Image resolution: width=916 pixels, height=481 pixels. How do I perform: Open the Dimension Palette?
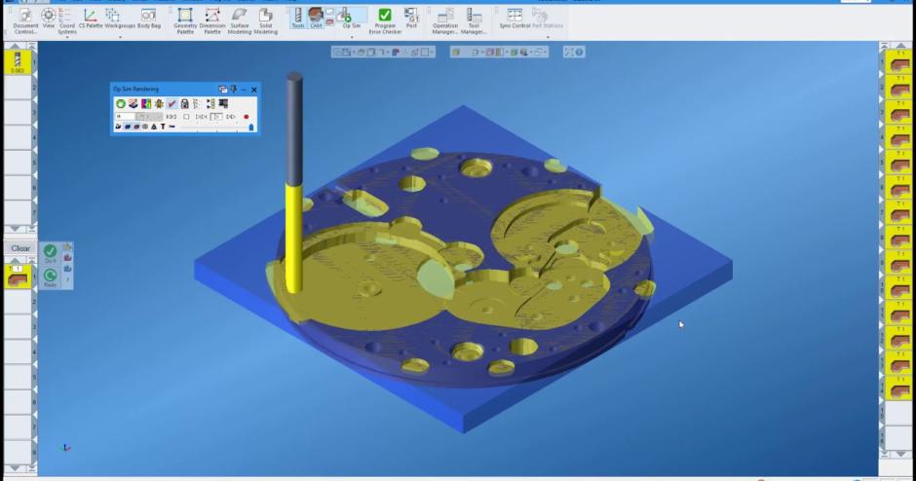[x=211, y=18]
